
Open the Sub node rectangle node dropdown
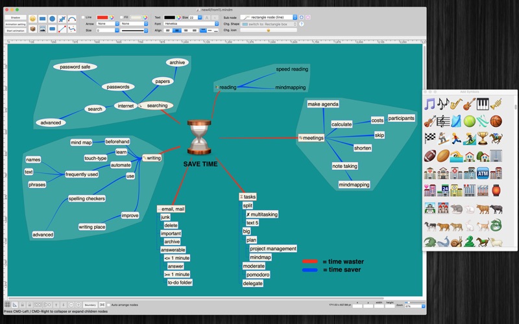click(269, 17)
